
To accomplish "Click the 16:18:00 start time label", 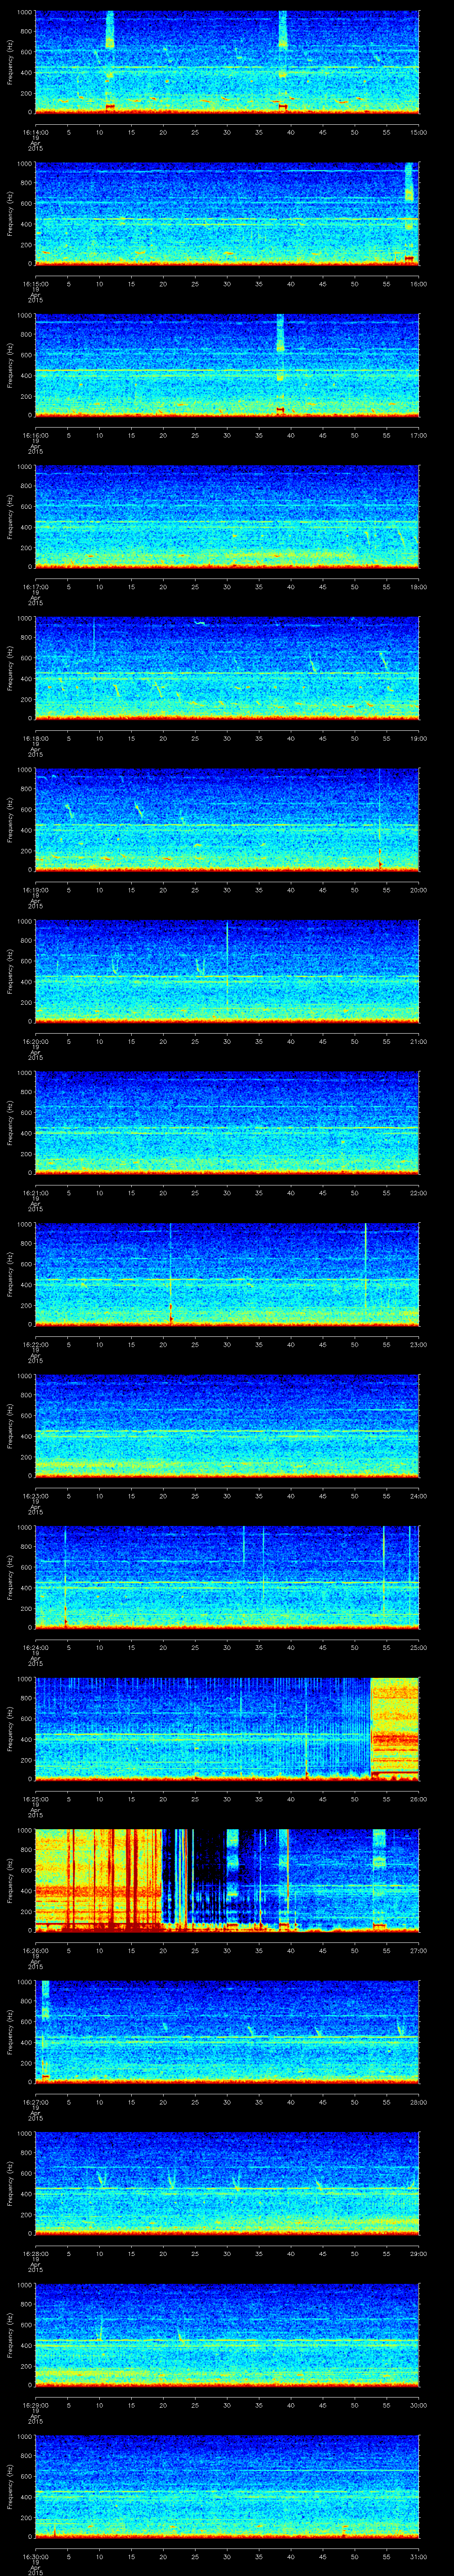I will (x=35, y=739).
